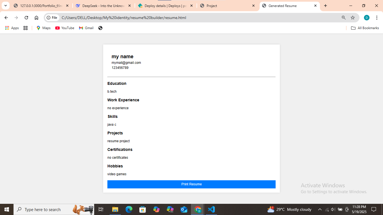Click the java c skills text
Viewport: 383px width, 215px height.
pyautogui.click(x=112, y=125)
